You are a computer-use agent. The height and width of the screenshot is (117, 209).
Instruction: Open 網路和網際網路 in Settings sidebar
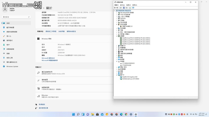click(x=16, y=32)
